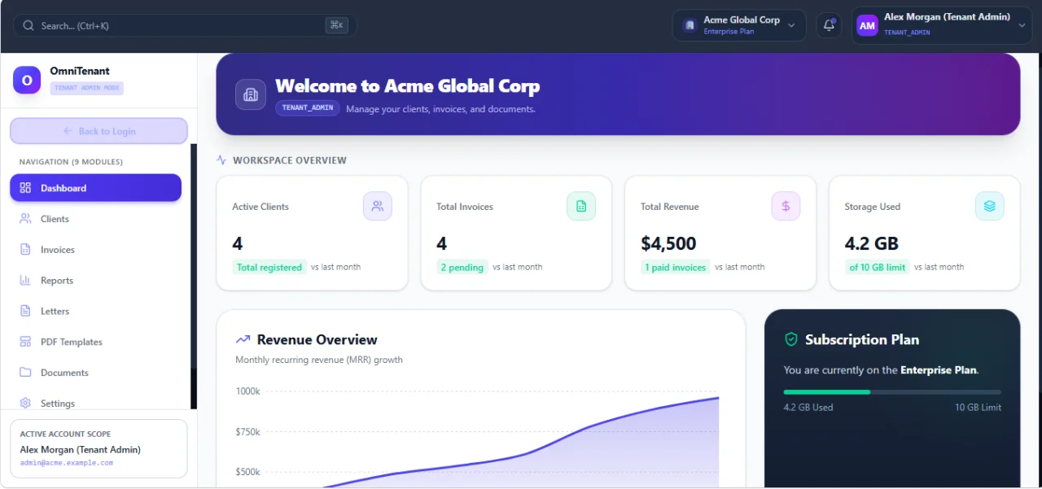Click the welcome banner building icon
Image resolution: width=1042 pixels, height=489 pixels.
click(x=251, y=94)
